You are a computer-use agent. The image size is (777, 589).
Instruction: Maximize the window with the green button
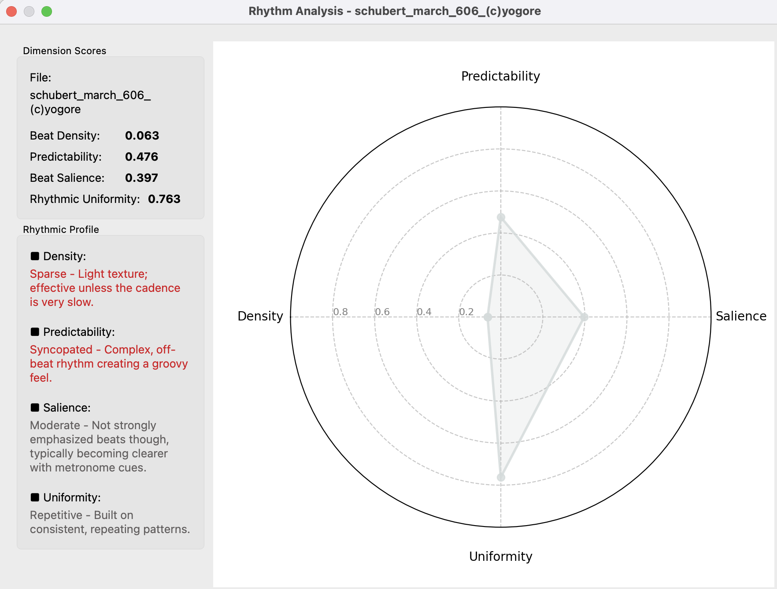coord(47,11)
